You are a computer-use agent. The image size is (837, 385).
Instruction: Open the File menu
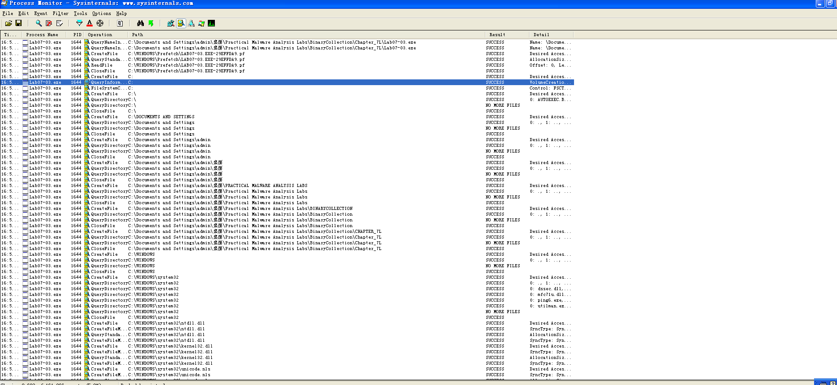point(8,14)
